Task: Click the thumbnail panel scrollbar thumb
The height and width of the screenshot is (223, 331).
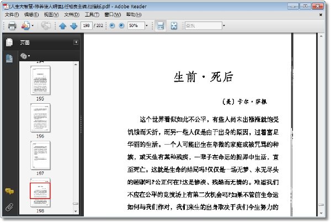Action: (x=76, y=204)
